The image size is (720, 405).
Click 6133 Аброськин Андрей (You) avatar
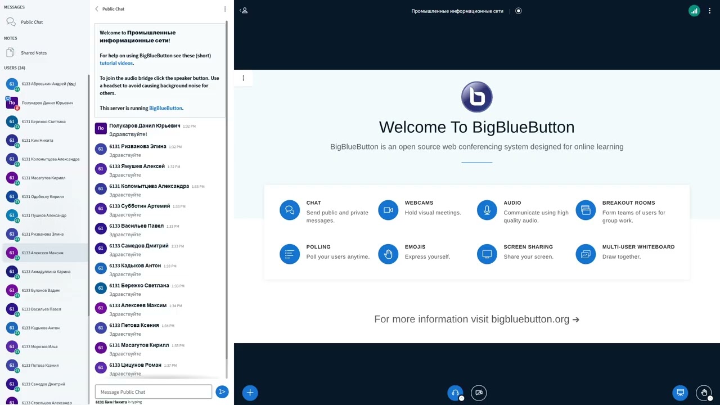click(x=12, y=84)
